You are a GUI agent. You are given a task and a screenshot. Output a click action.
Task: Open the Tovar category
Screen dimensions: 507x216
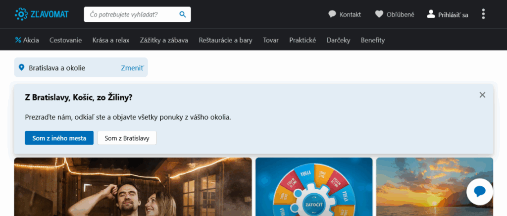click(x=271, y=40)
